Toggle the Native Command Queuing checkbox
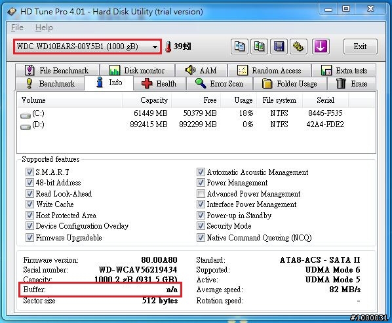The image size is (392, 323). click(201, 237)
